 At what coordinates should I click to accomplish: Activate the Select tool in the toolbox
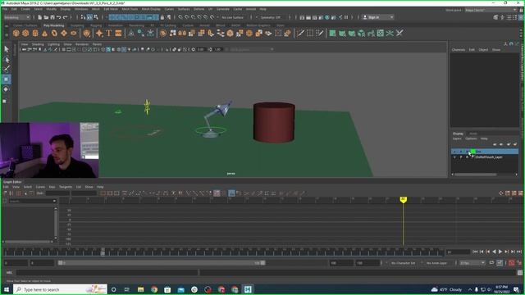pos(7,49)
